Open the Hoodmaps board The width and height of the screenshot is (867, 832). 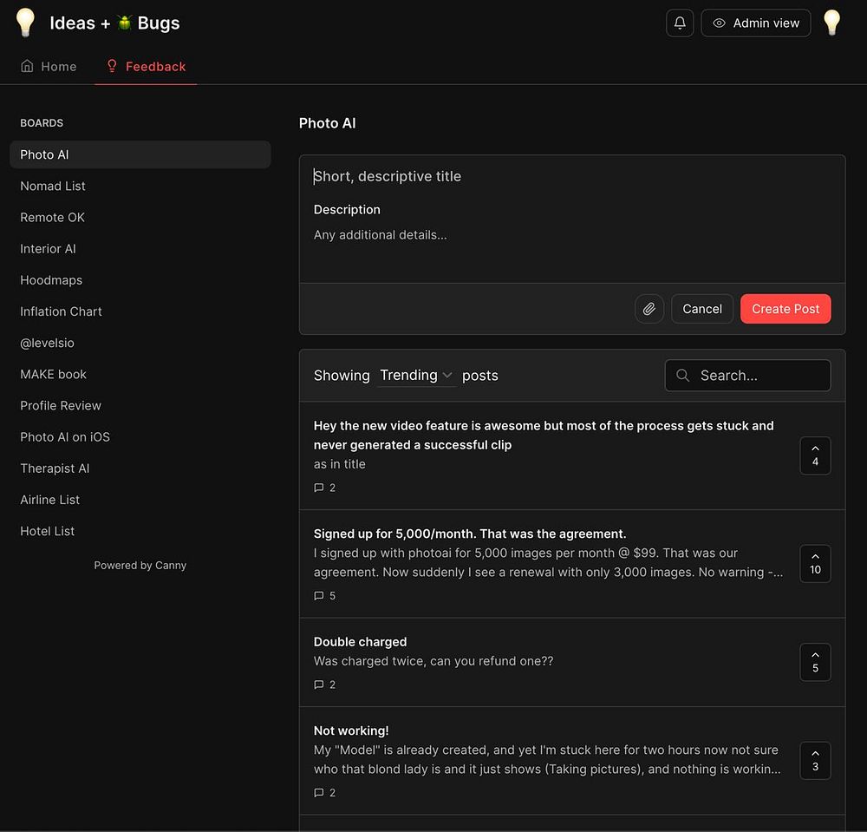pos(51,280)
